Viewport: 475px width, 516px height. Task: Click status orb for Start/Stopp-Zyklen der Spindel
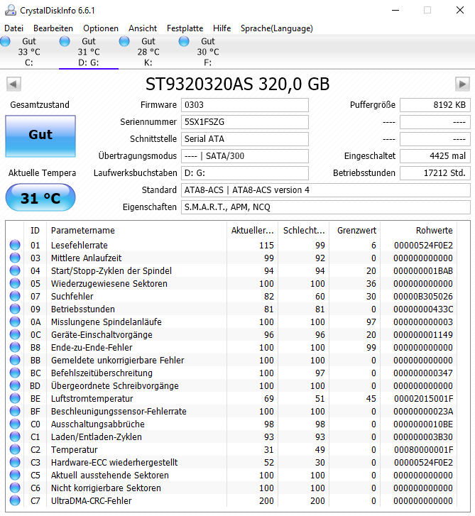pos(15,271)
